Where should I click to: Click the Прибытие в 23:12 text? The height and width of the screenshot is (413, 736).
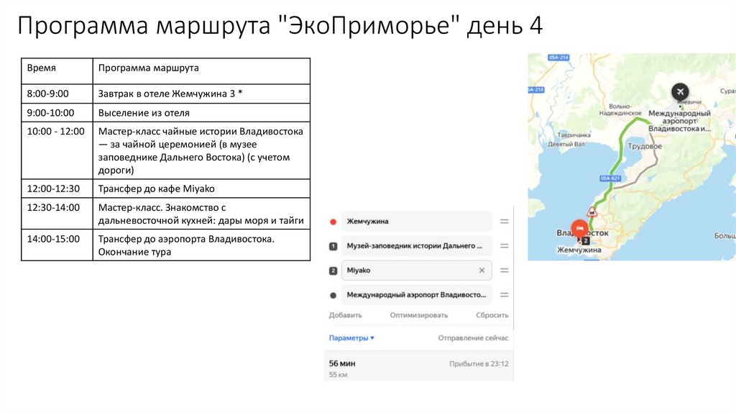[x=479, y=363]
